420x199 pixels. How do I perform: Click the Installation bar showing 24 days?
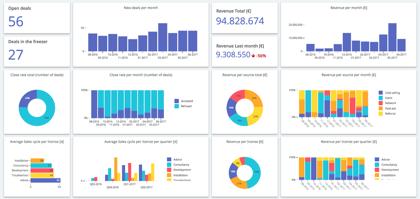click(37, 161)
